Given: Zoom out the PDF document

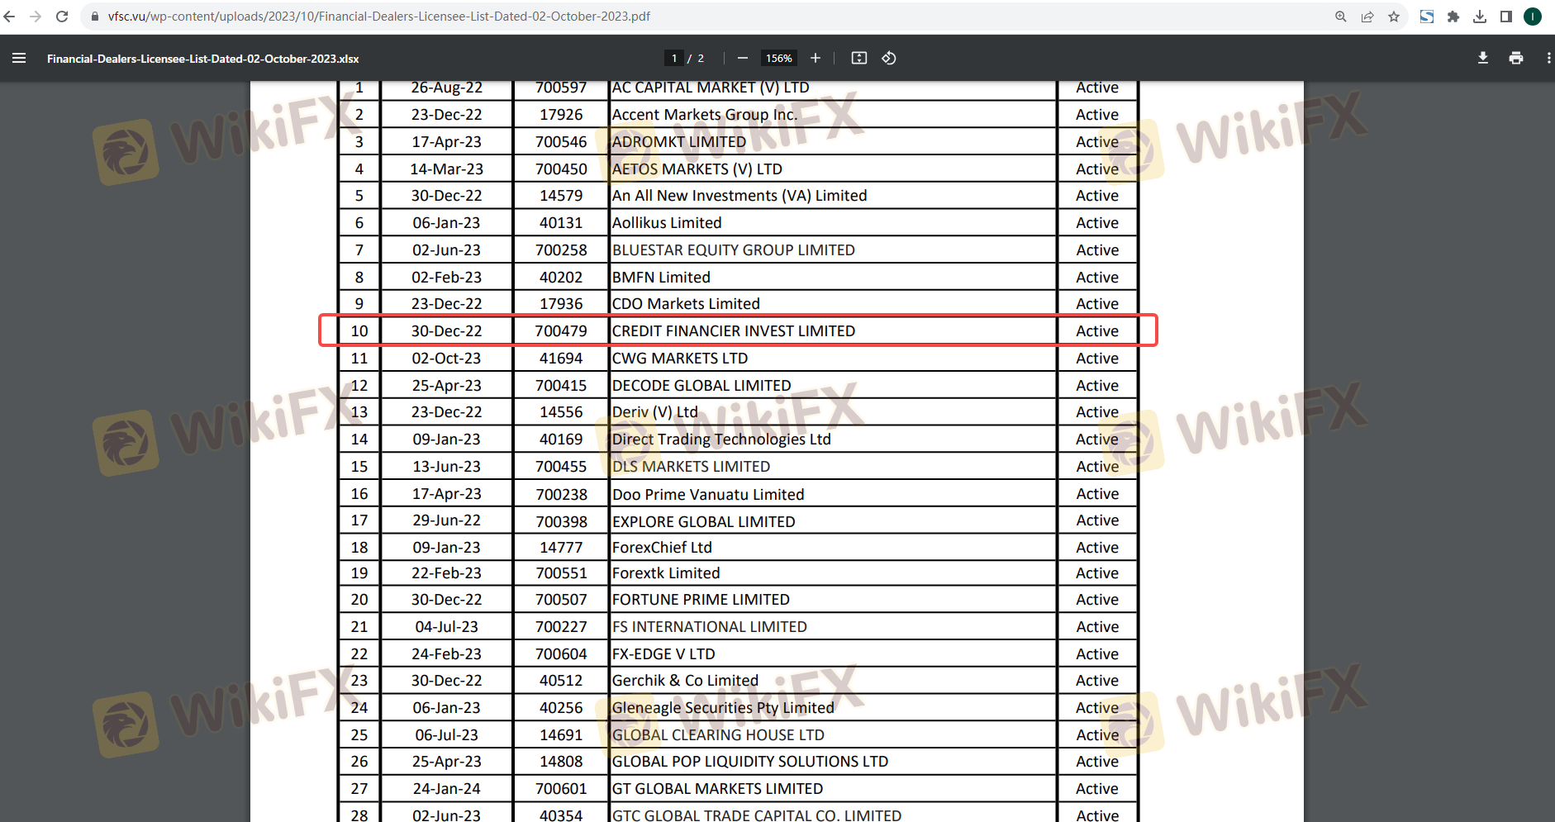Looking at the screenshot, I should 742,58.
